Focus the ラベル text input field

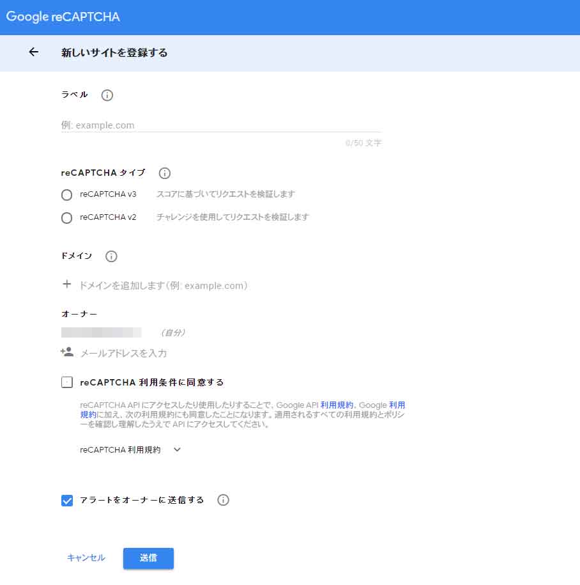tap(220, 125)
